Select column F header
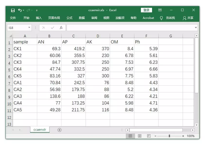This screenshot has width=205, height=145. tap(146, 36)
